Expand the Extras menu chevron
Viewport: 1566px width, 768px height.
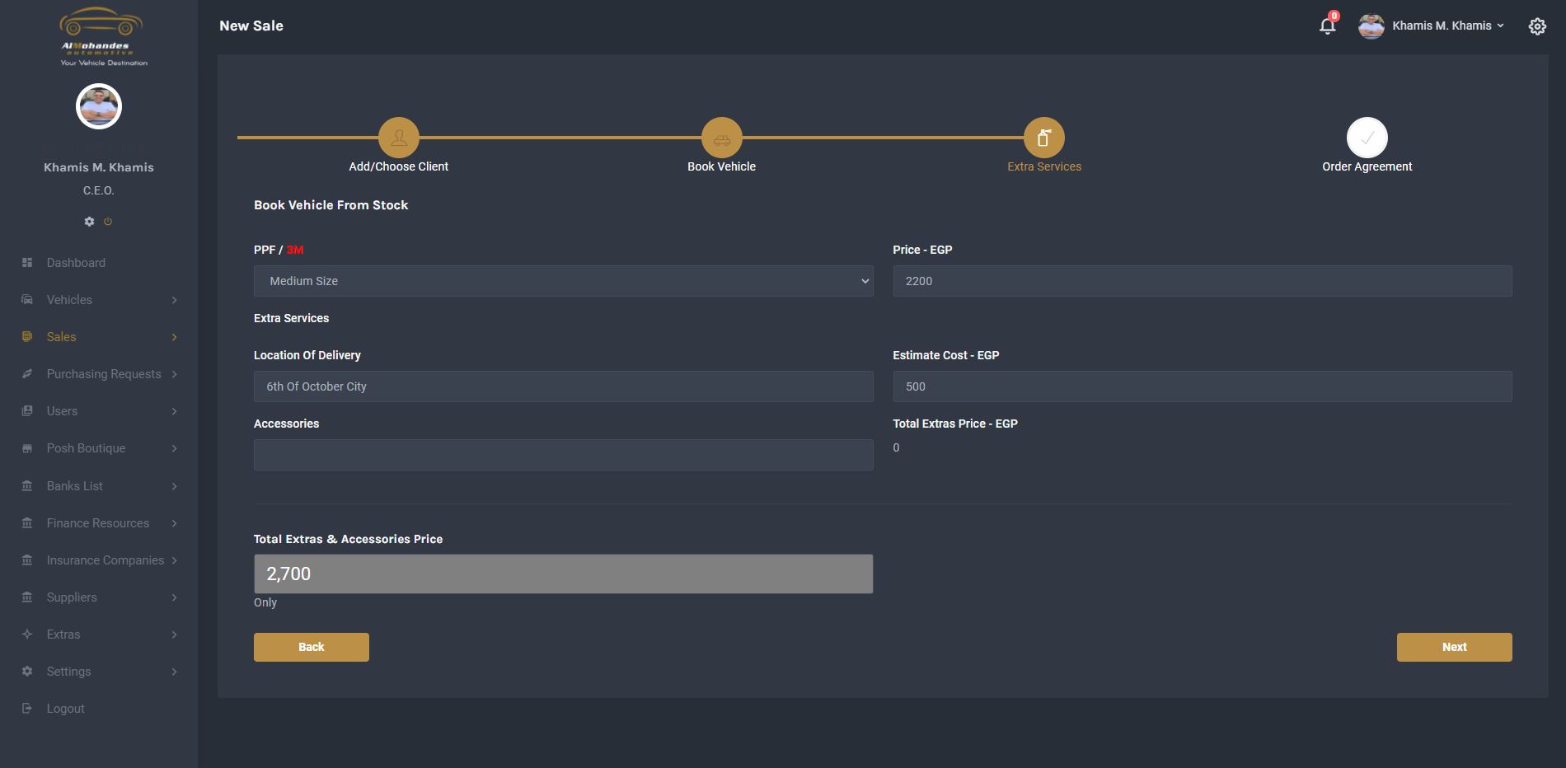coord(174,635)
